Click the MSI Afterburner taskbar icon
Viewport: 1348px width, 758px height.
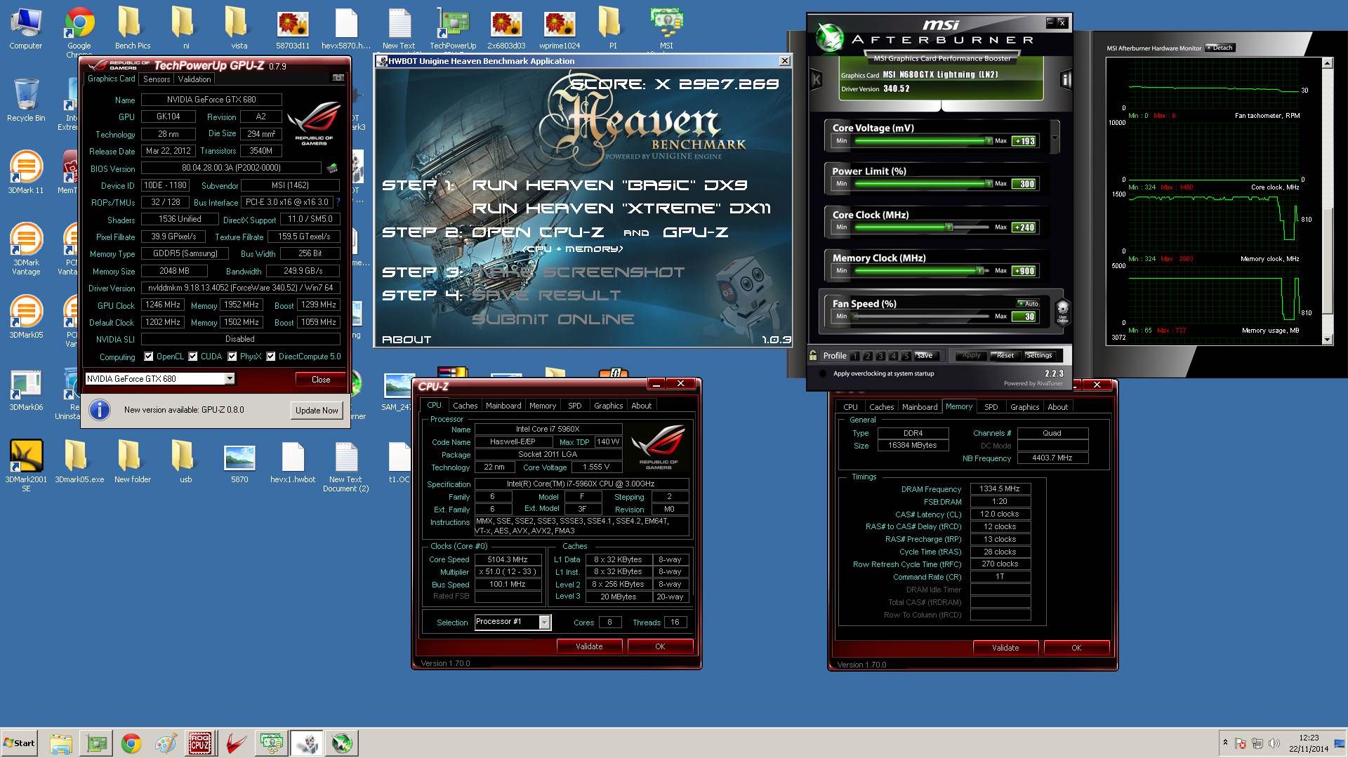click(x=342, y=743)
